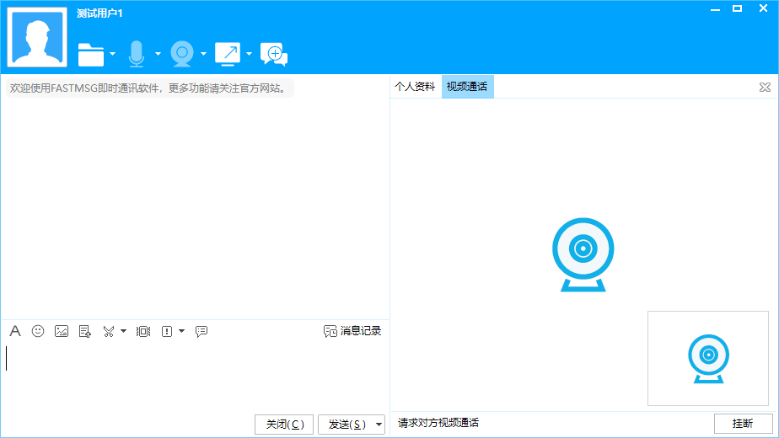Click the screenshot scissors icon
This screenshot has height=438, width=779.
(x=108, y=331)
